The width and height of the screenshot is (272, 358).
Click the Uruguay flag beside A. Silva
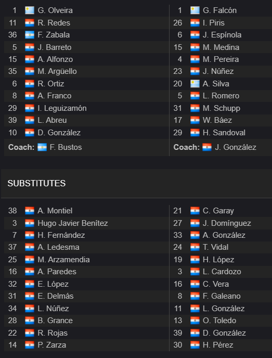(195, 84)
